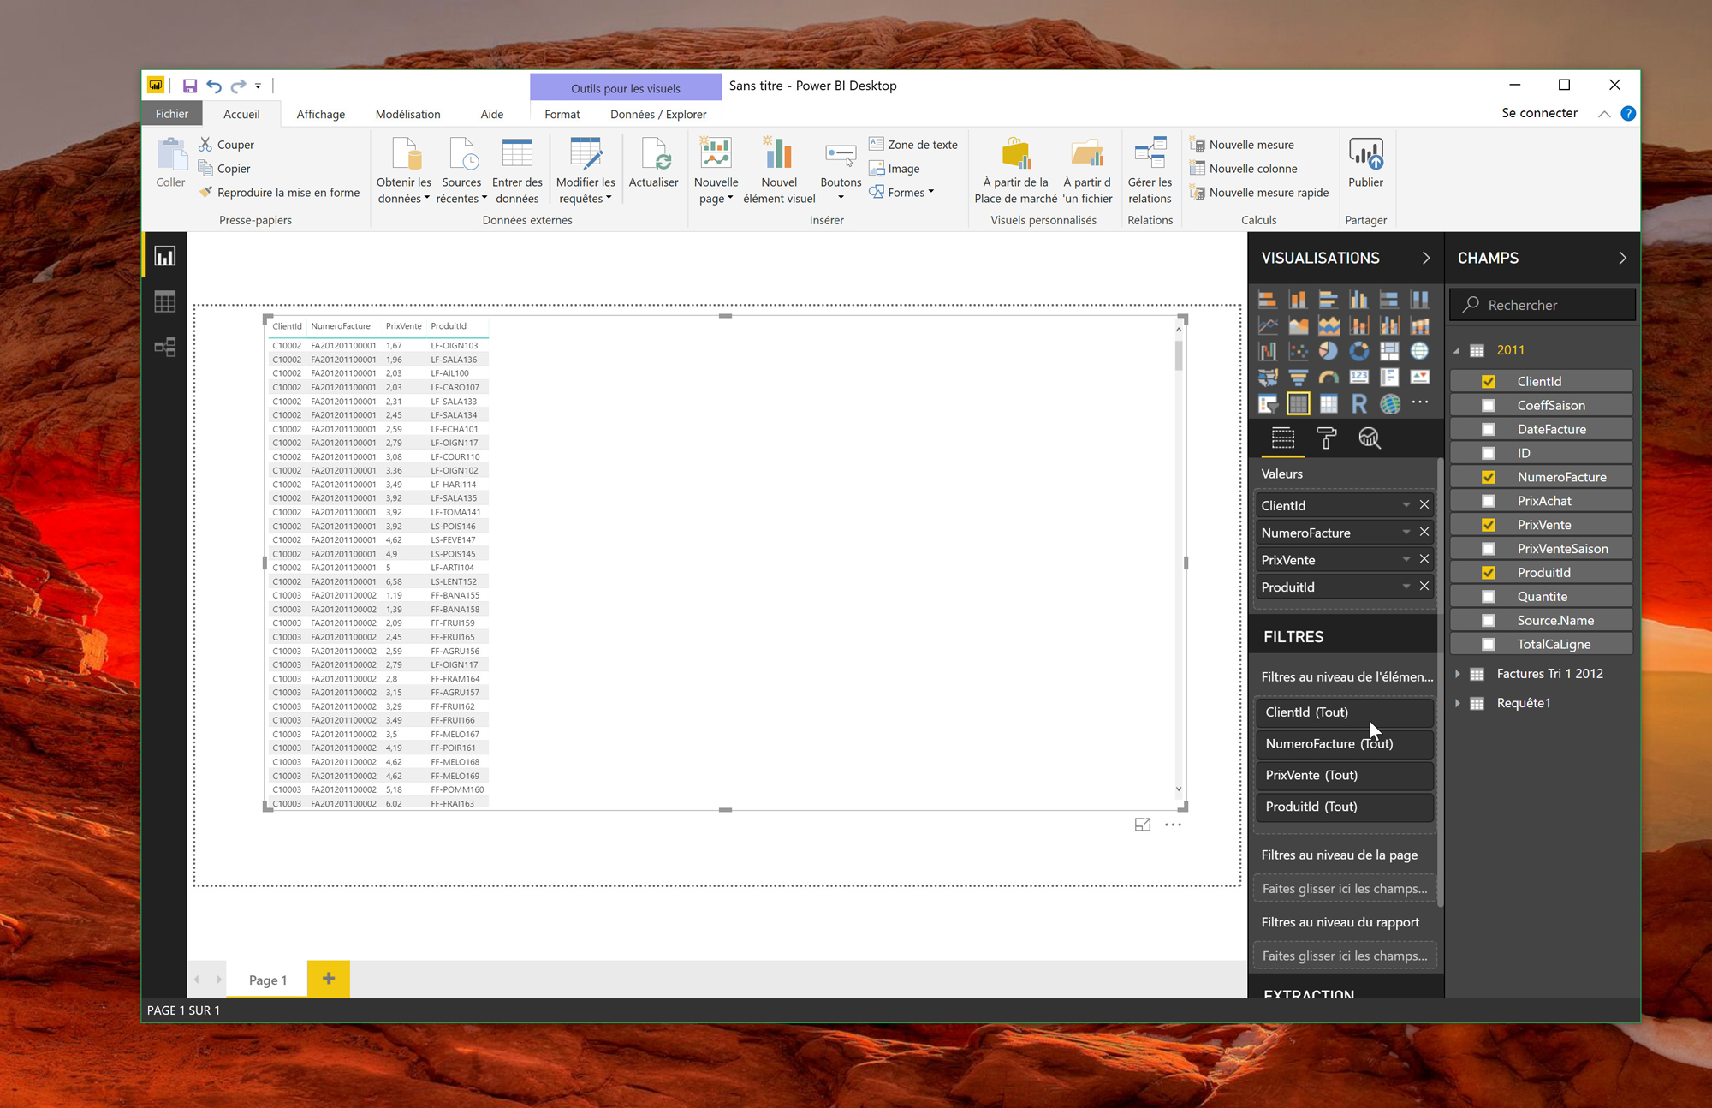Choose the card visualization showing 123
This screenshot has height=1108, width=1712.
(x=1358, y=378)
